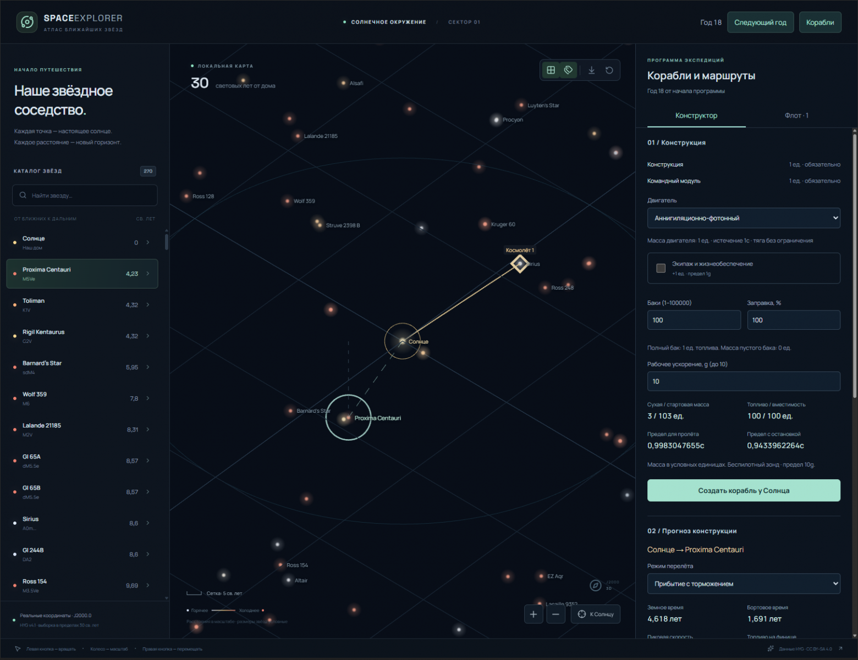
Task: Click the right panel scrollbar
Action: point(854,264)
